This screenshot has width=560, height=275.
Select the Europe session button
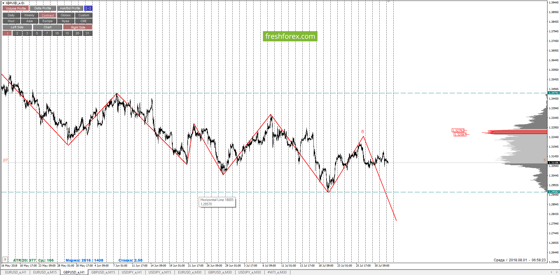click(48, 21)
